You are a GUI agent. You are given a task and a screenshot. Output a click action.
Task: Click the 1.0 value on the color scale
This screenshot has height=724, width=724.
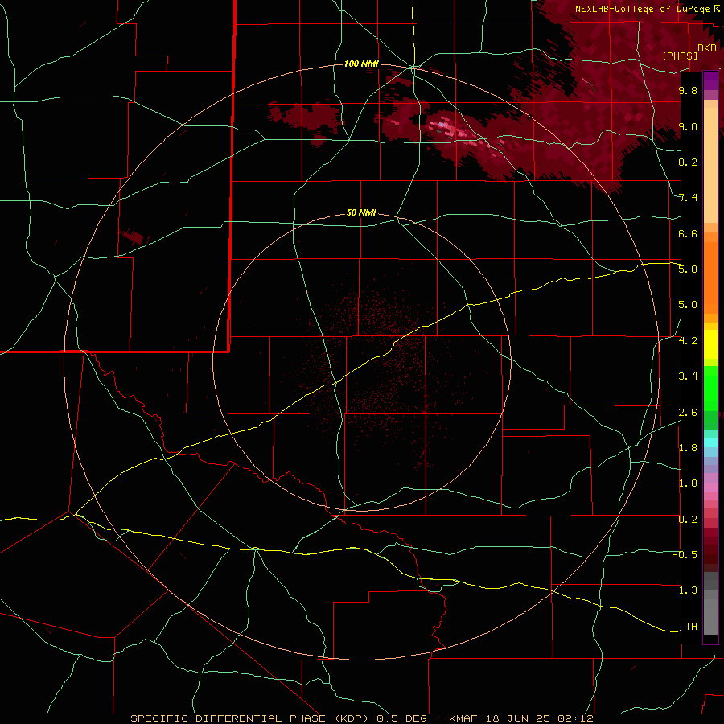pos(688,483)
